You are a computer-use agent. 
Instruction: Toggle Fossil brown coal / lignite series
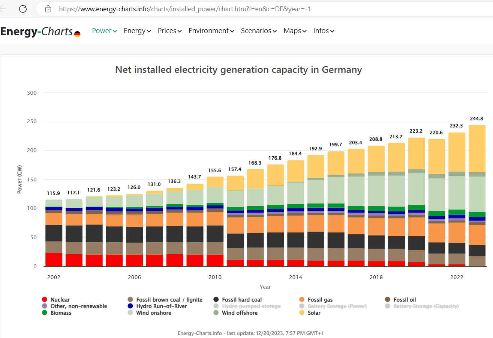tap(165, 300)
